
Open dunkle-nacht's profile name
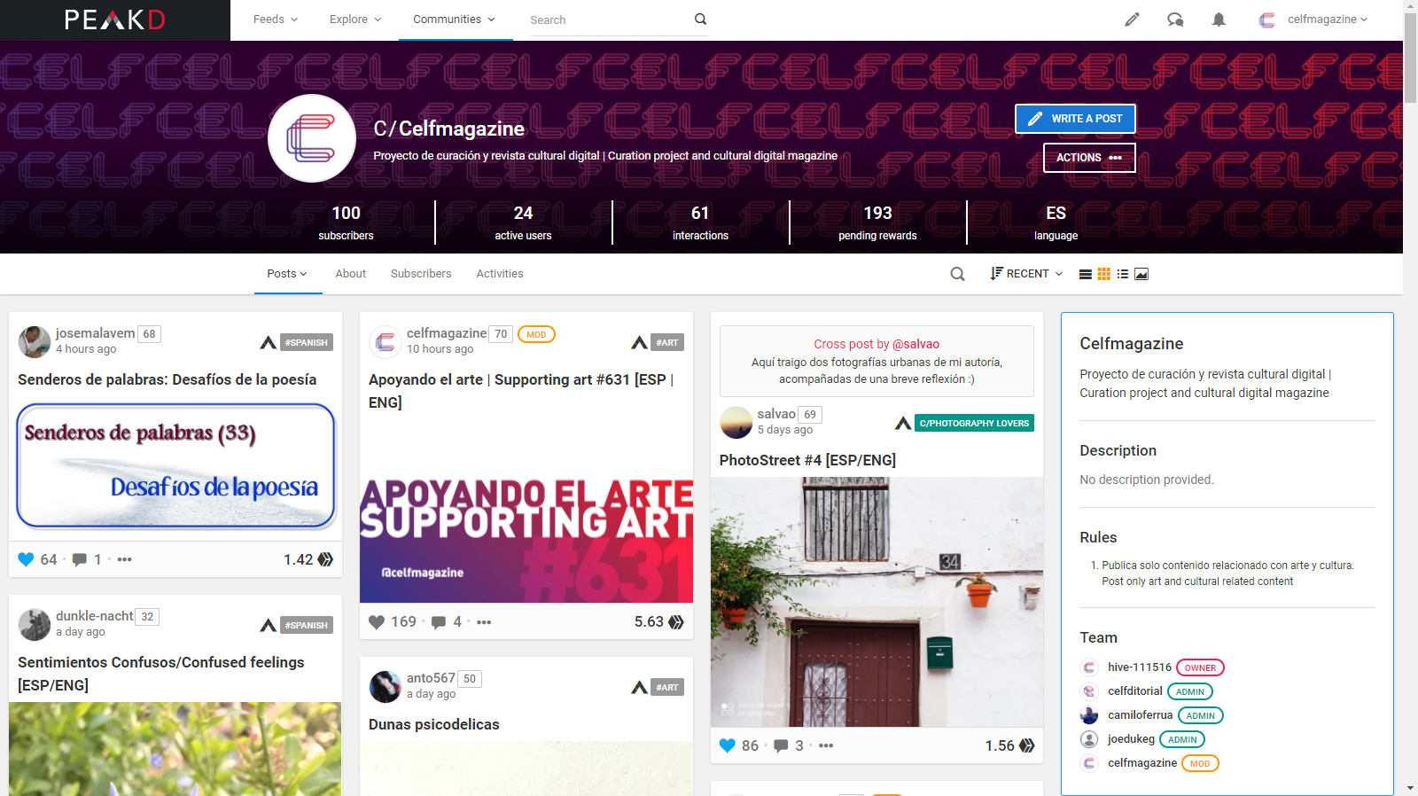pyautogui.click(x=94, y=616)
